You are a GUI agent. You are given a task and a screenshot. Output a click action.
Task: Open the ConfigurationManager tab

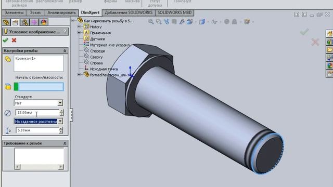point(25,22)
